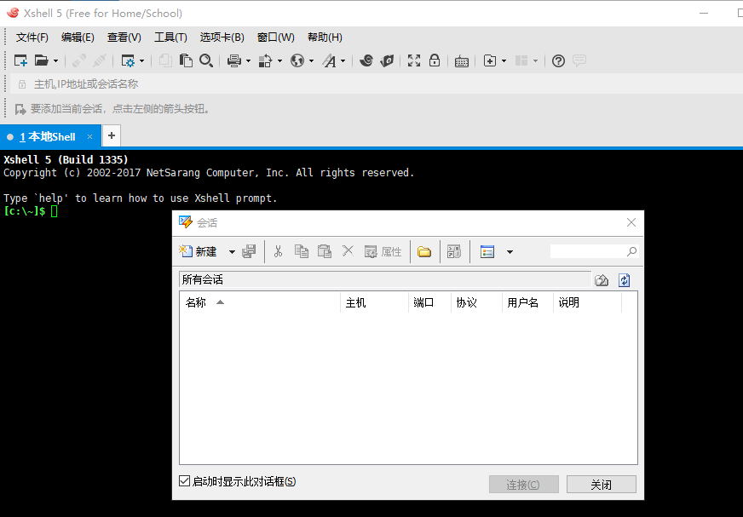Open the 工具(T) menu

tap(170, 37)
